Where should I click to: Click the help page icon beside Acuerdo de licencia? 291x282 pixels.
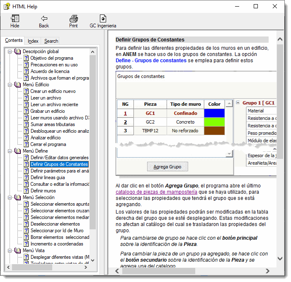[x=26, y=71]
